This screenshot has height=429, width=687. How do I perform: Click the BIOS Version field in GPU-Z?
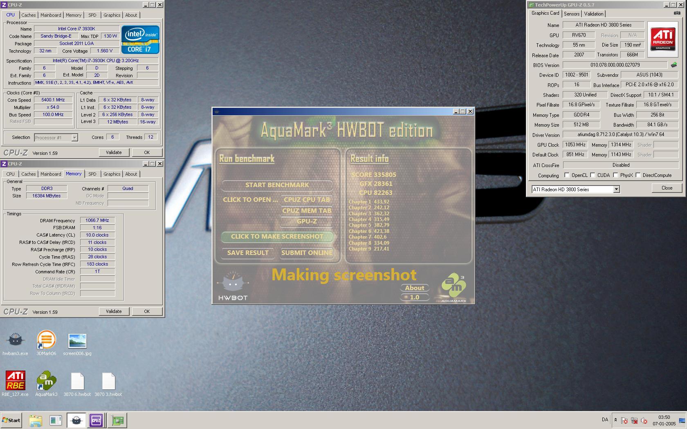click(615, 65)
